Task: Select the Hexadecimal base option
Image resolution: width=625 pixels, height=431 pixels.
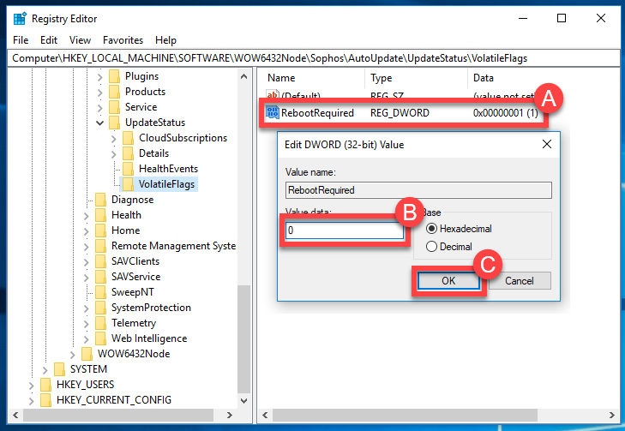Action: point(431,229)
